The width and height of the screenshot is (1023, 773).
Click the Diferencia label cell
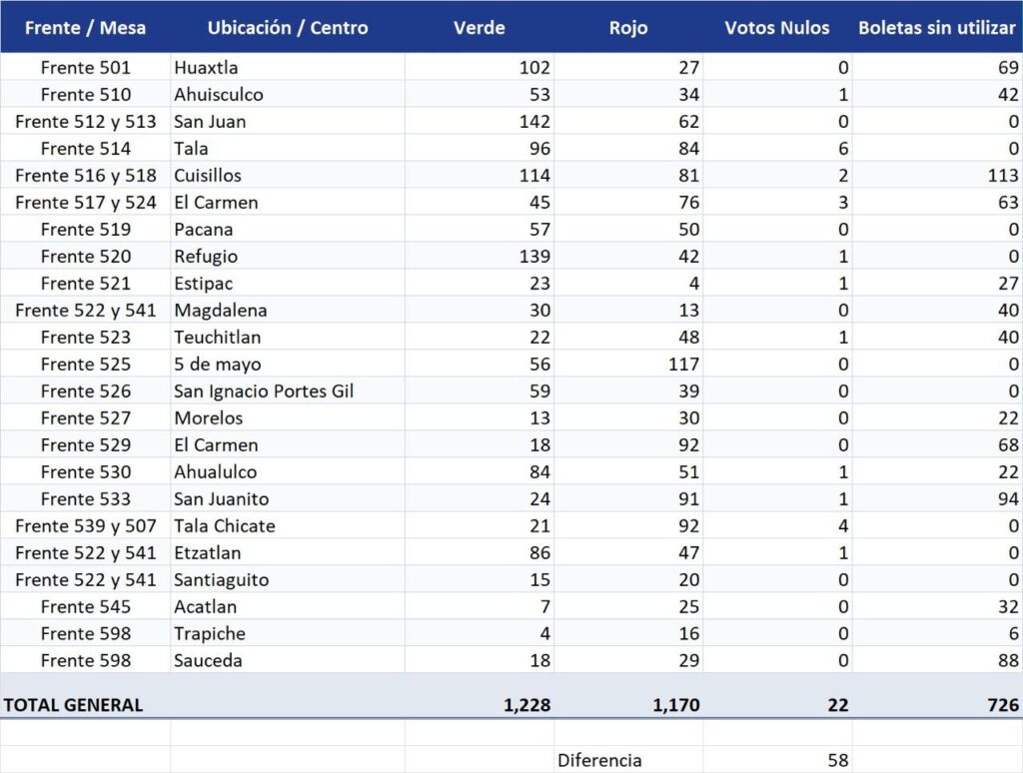point(628,760)
